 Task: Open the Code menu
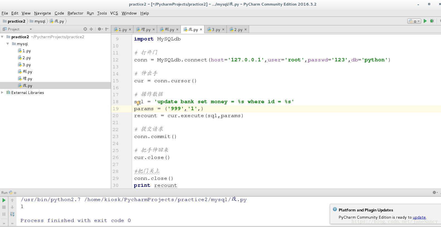pos(59,13)
